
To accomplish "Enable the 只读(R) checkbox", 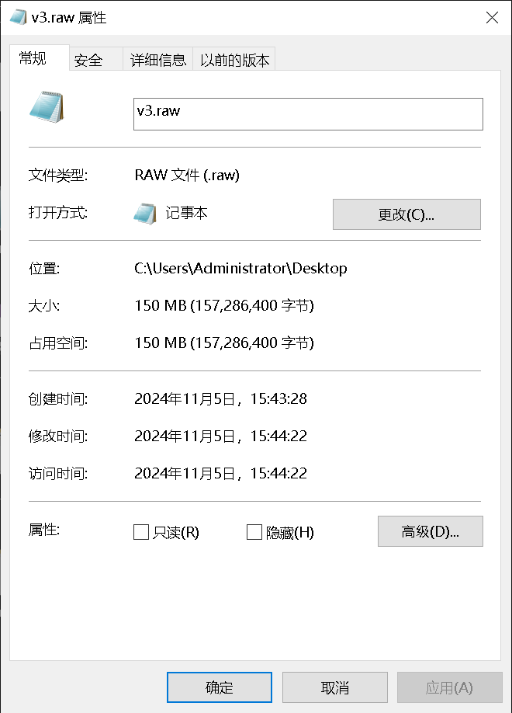I will tap(141, 532).
